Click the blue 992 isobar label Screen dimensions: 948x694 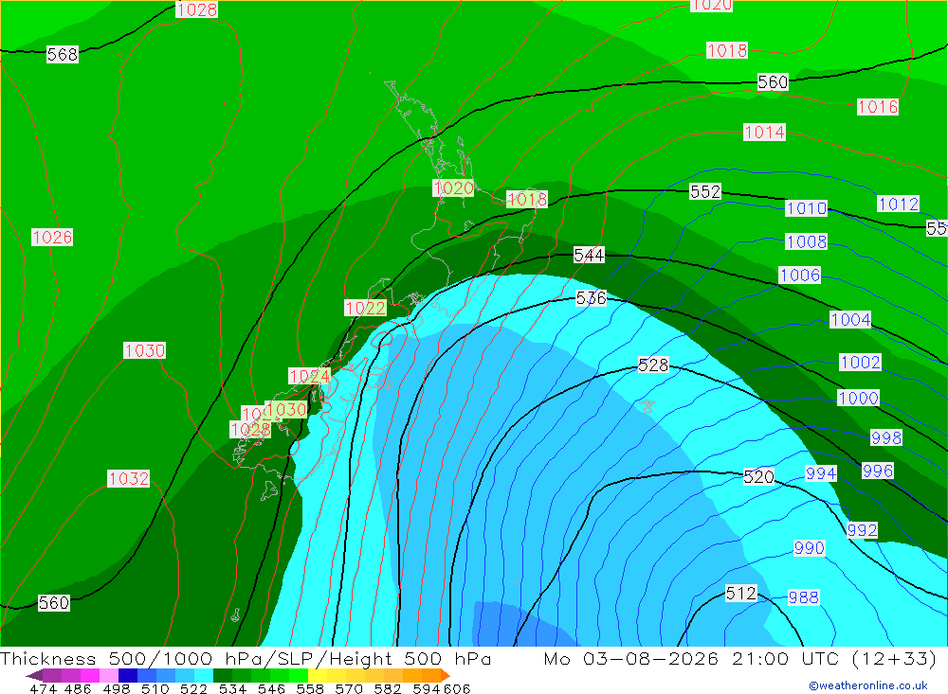862,531
